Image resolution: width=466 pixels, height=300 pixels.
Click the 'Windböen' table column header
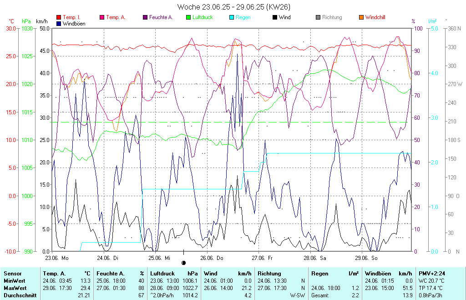378,274
